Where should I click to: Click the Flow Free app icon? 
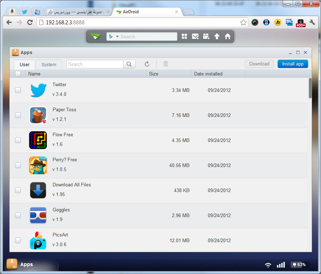coord(38,140)
